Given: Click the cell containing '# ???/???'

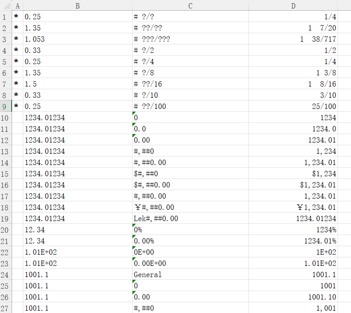Looking at the screenshot, I should (190, 39).
